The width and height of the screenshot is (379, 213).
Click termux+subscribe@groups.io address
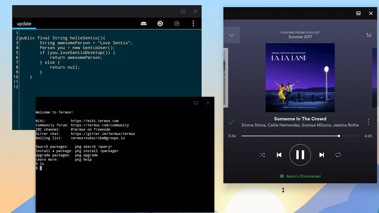[x=98, y=138]
